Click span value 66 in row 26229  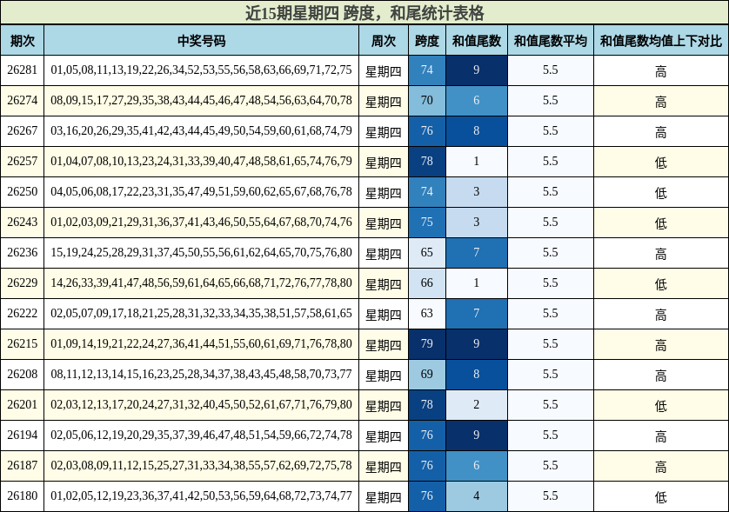(x=427, y=283)
